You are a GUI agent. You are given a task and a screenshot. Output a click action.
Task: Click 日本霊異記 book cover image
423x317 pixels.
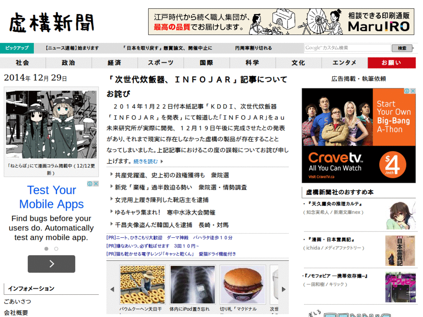[400, 251]
